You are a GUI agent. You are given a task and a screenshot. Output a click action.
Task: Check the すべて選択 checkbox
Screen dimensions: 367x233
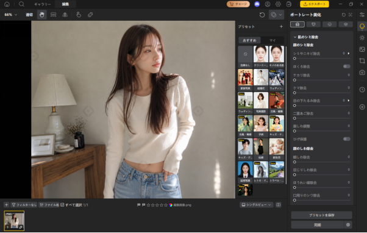coord(62,205)
